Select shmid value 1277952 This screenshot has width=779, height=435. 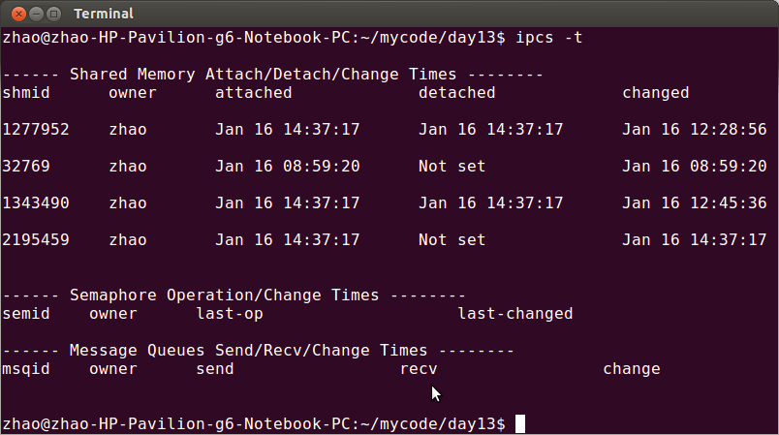click(35, 130)
